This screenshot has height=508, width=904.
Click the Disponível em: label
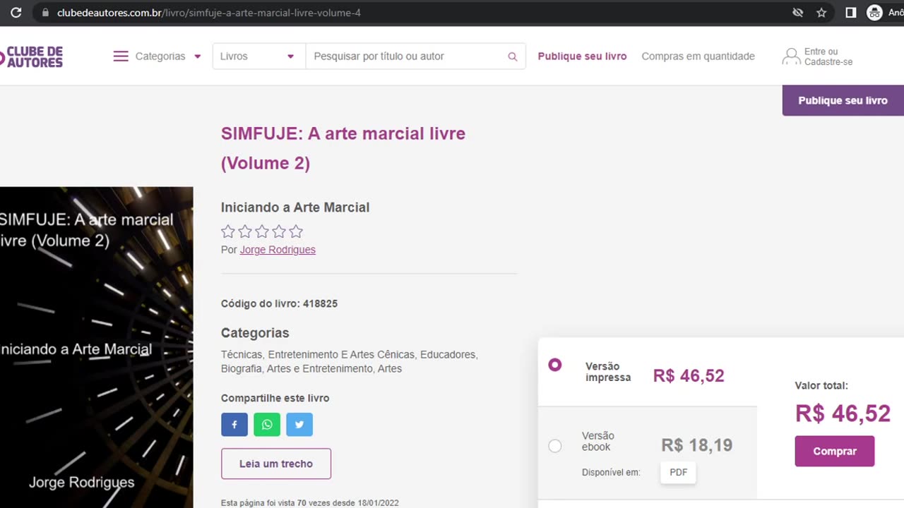click(611, 472)
